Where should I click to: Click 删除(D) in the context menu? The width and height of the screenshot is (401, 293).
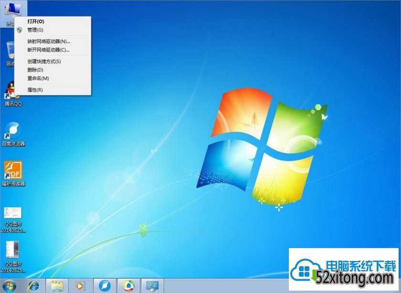(53, 70)
